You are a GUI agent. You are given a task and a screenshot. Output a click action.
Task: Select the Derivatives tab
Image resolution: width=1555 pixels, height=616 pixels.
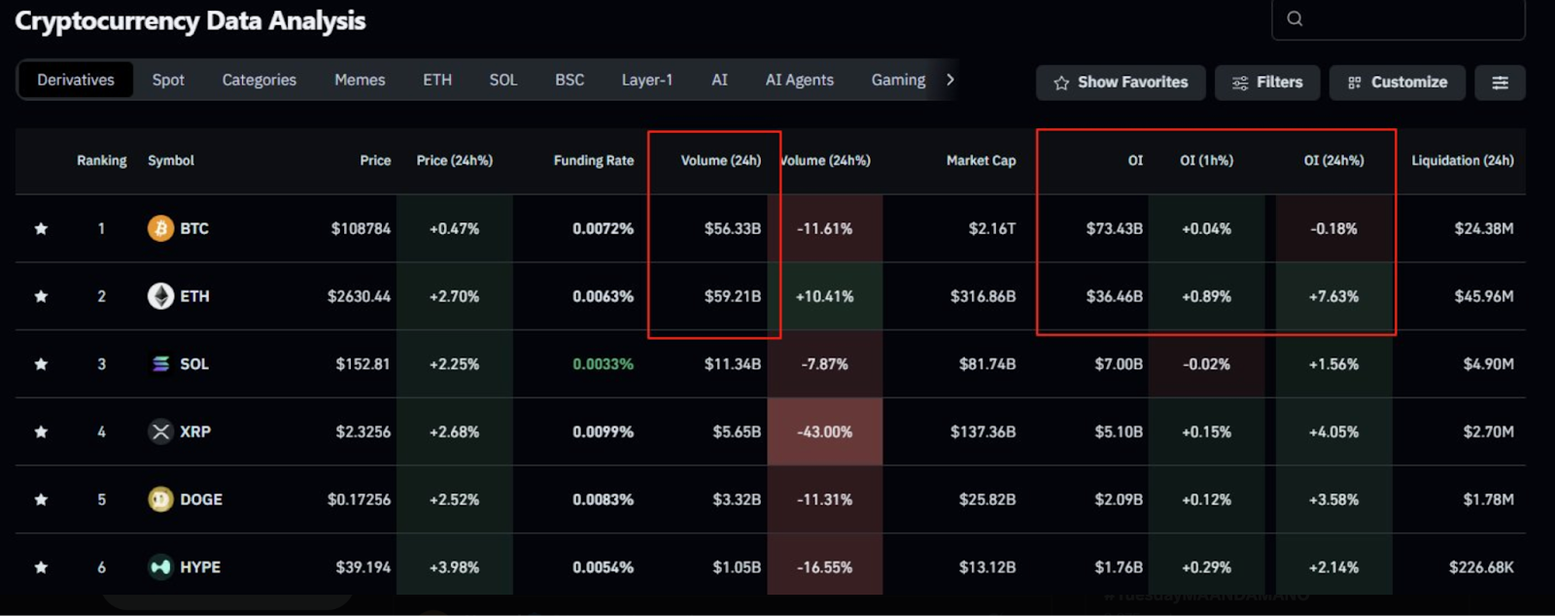tap(76, 80)
